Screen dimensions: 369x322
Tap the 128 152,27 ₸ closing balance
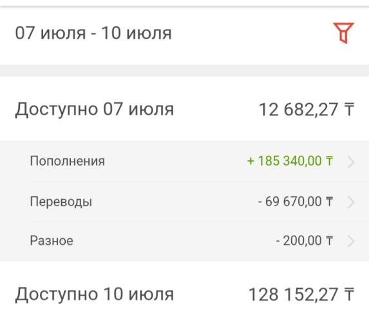301,294
